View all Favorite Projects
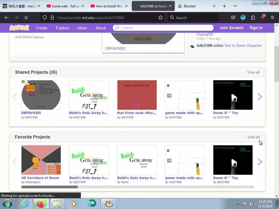The width and height of the screenshot is (279, 209). (x=253, y=137)
